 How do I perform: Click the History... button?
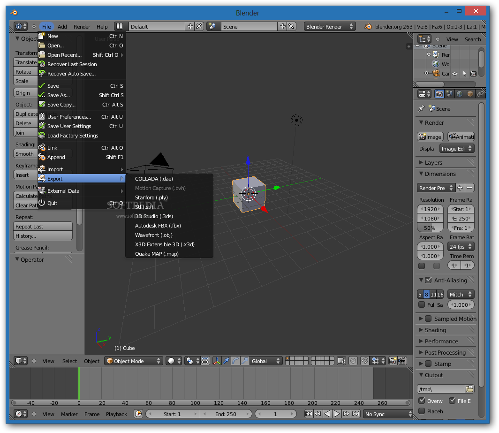pos(43,236)
